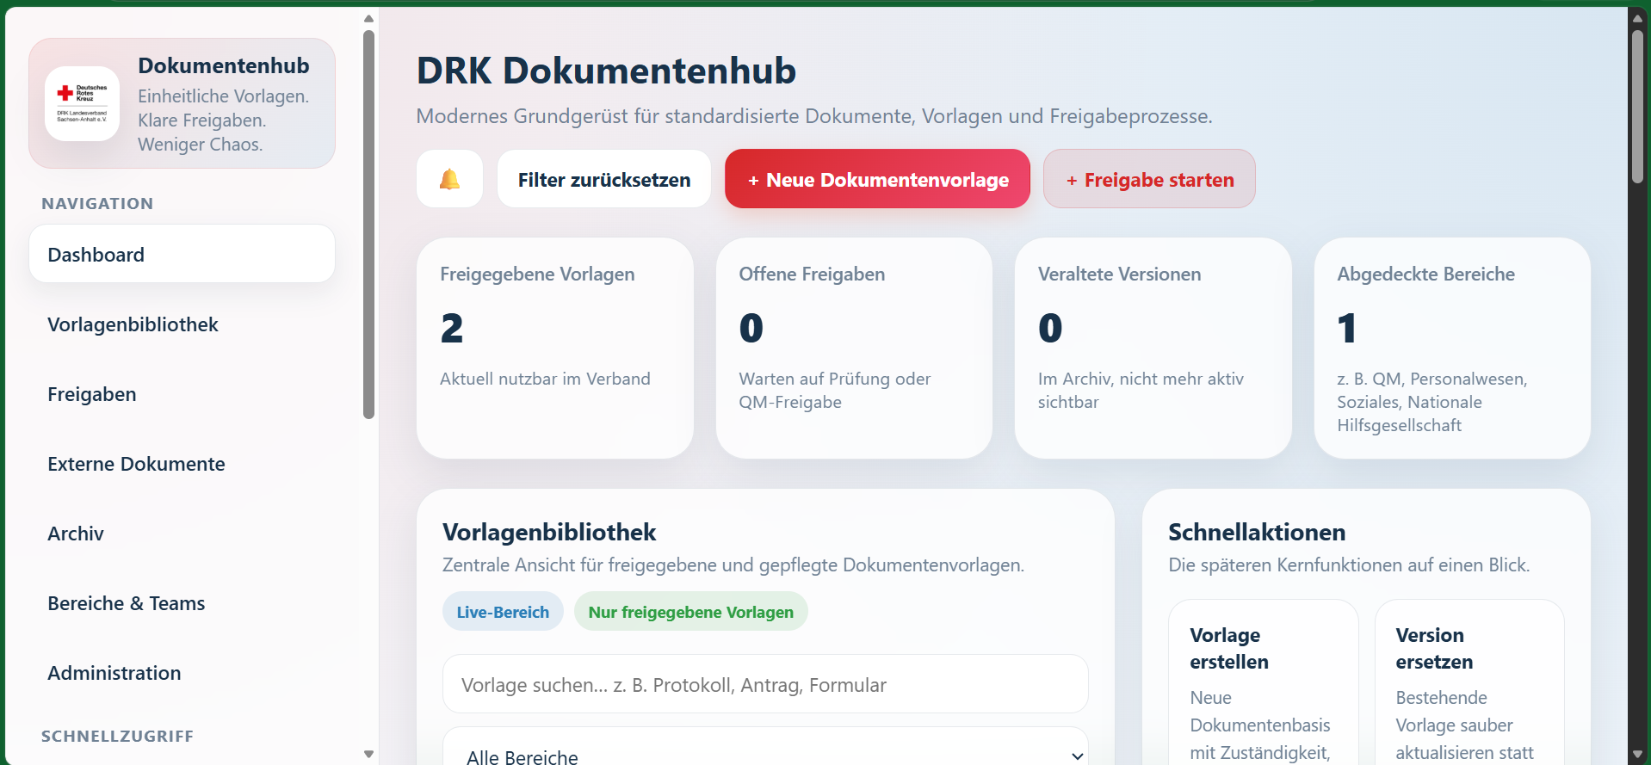Click the DRK Red Cross logo

83,103
